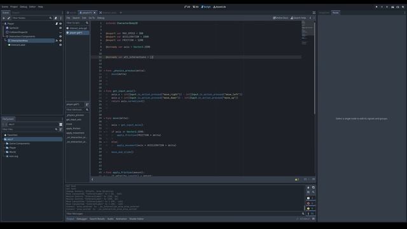Fold the _physics_process function in code
Screen dimensions: 407x229
[104, 71]
